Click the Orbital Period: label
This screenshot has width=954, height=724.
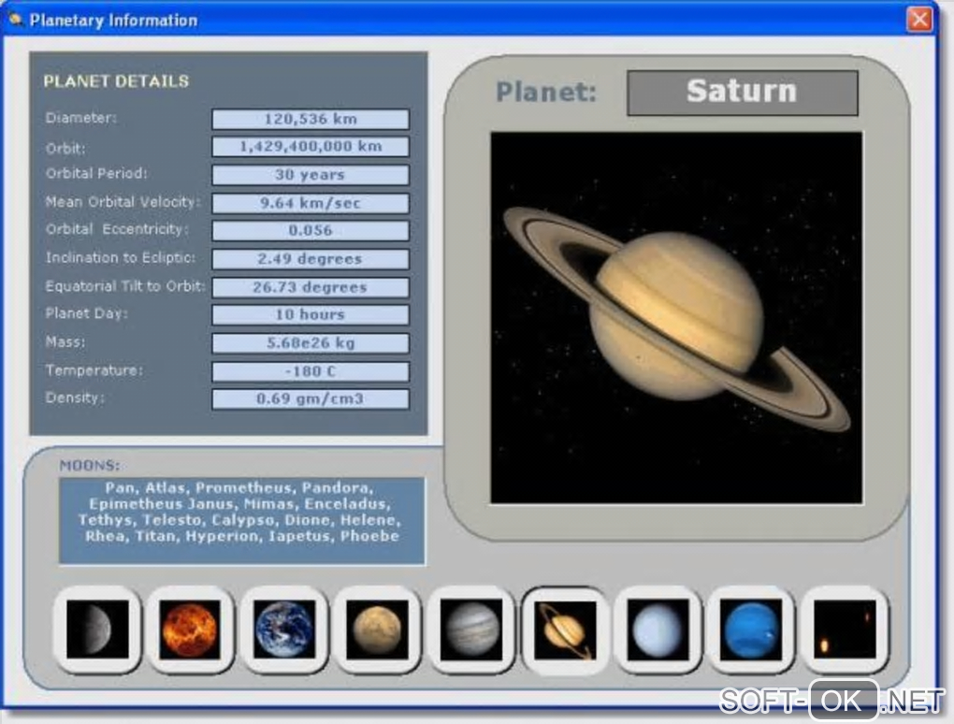tap(96, 173)
